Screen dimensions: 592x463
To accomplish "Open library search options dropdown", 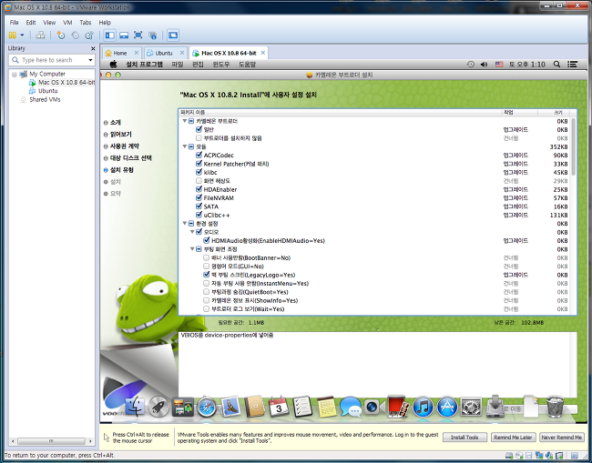I will pos(90,60).
